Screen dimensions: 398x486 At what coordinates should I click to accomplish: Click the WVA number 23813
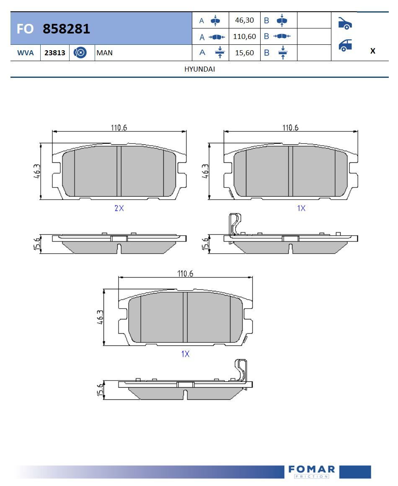point(54,53)
